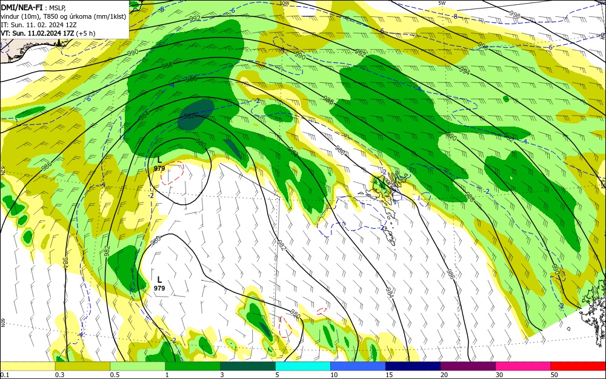The image size is (606, 379).
Task: Click the legend value '0.1'
Action: 5,375
